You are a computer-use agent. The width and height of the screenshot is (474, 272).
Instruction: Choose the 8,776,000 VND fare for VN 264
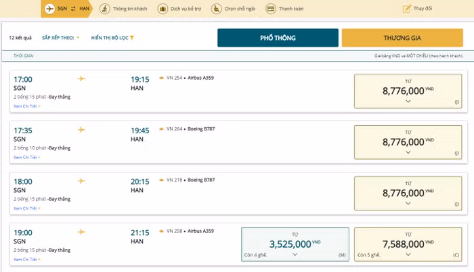408,142
